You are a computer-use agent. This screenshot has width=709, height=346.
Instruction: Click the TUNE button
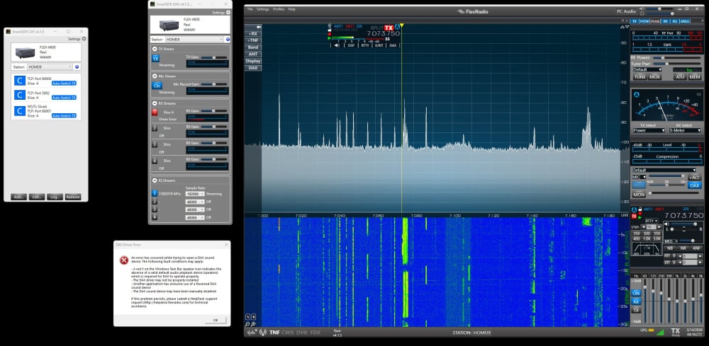tap(640, 76)
